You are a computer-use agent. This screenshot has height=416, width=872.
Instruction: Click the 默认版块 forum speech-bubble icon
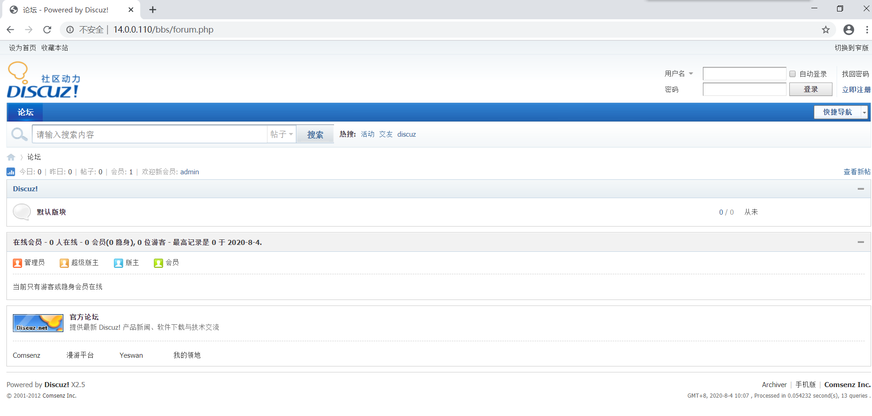pos(22,212)
